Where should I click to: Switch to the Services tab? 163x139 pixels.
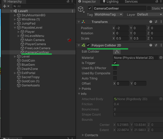click(x=131, y=2)
